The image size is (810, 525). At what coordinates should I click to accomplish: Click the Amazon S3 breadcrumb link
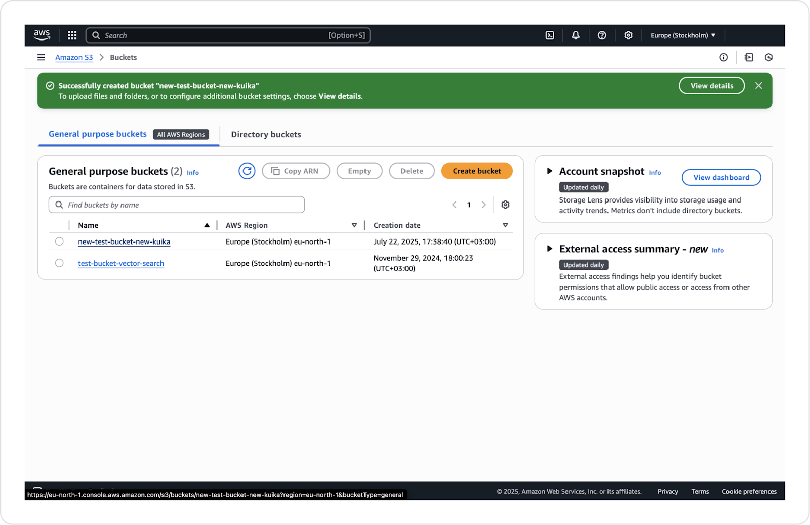(74, 57)
